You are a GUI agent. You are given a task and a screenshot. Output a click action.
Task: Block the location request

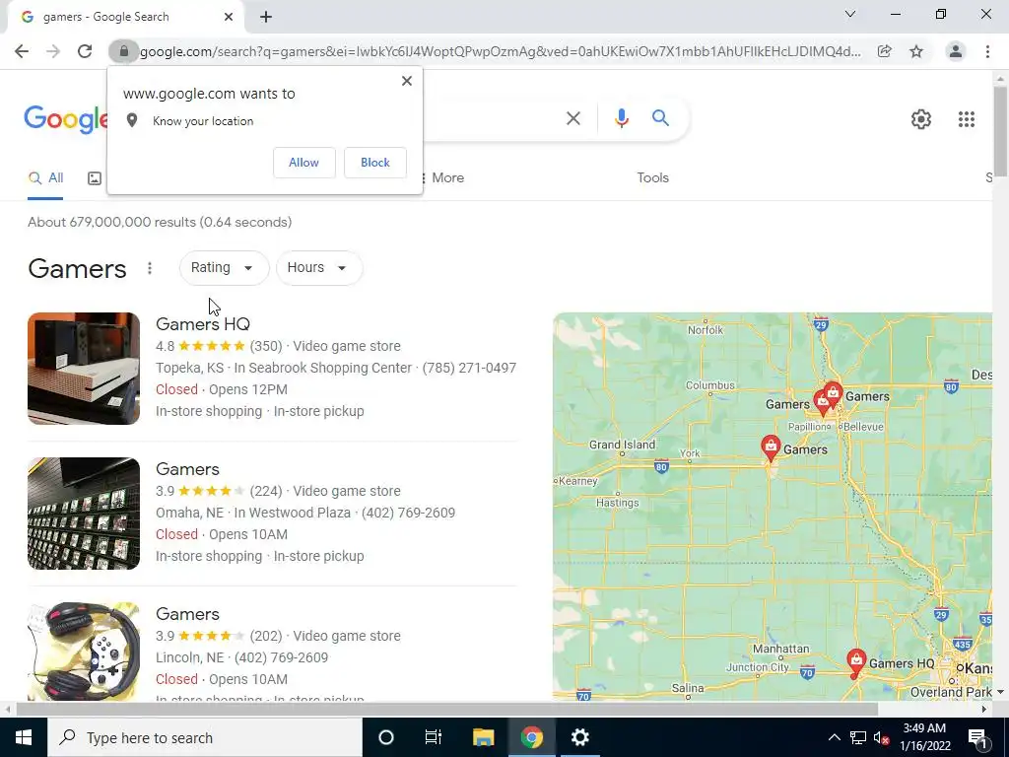(375, 163)
